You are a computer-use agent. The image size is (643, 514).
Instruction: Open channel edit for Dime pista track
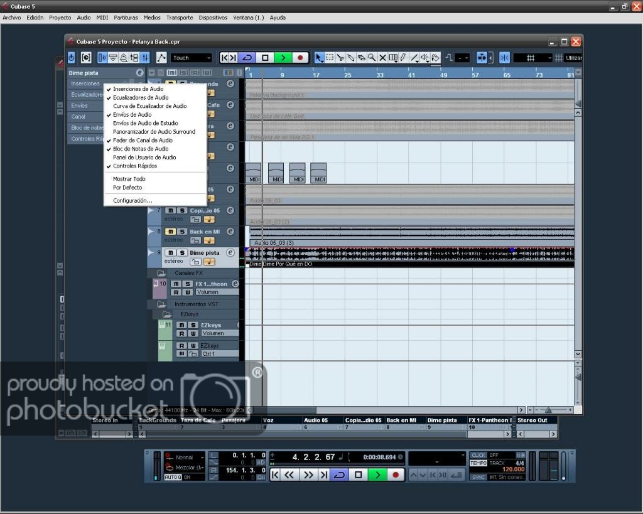230,252
